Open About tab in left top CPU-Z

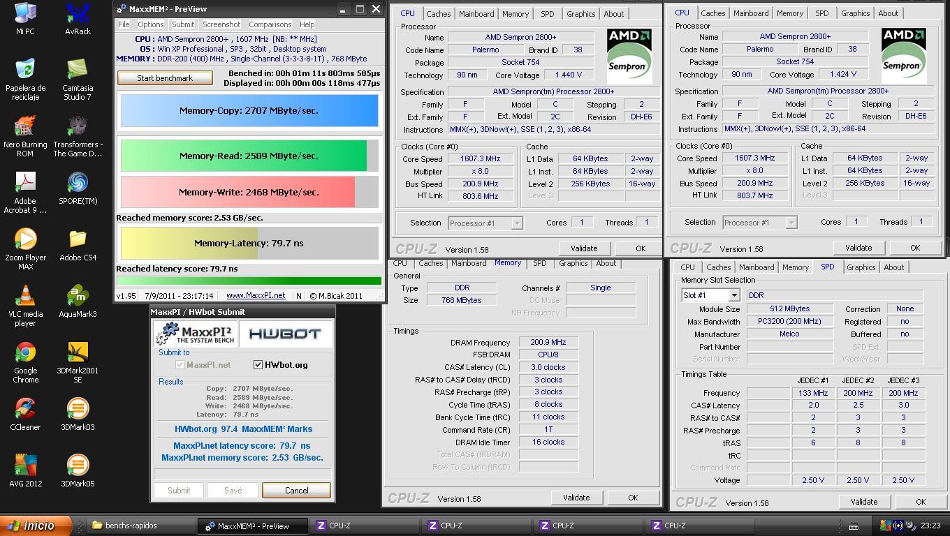(x=614, y=14)
